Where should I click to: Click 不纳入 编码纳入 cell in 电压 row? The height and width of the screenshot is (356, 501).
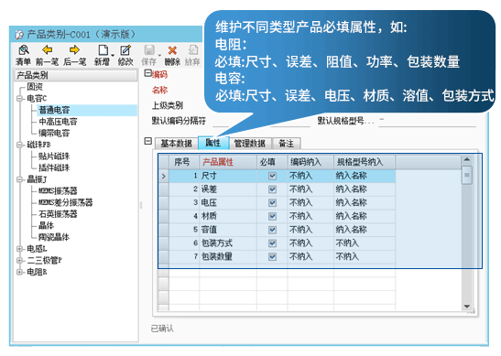coord(310,203)
